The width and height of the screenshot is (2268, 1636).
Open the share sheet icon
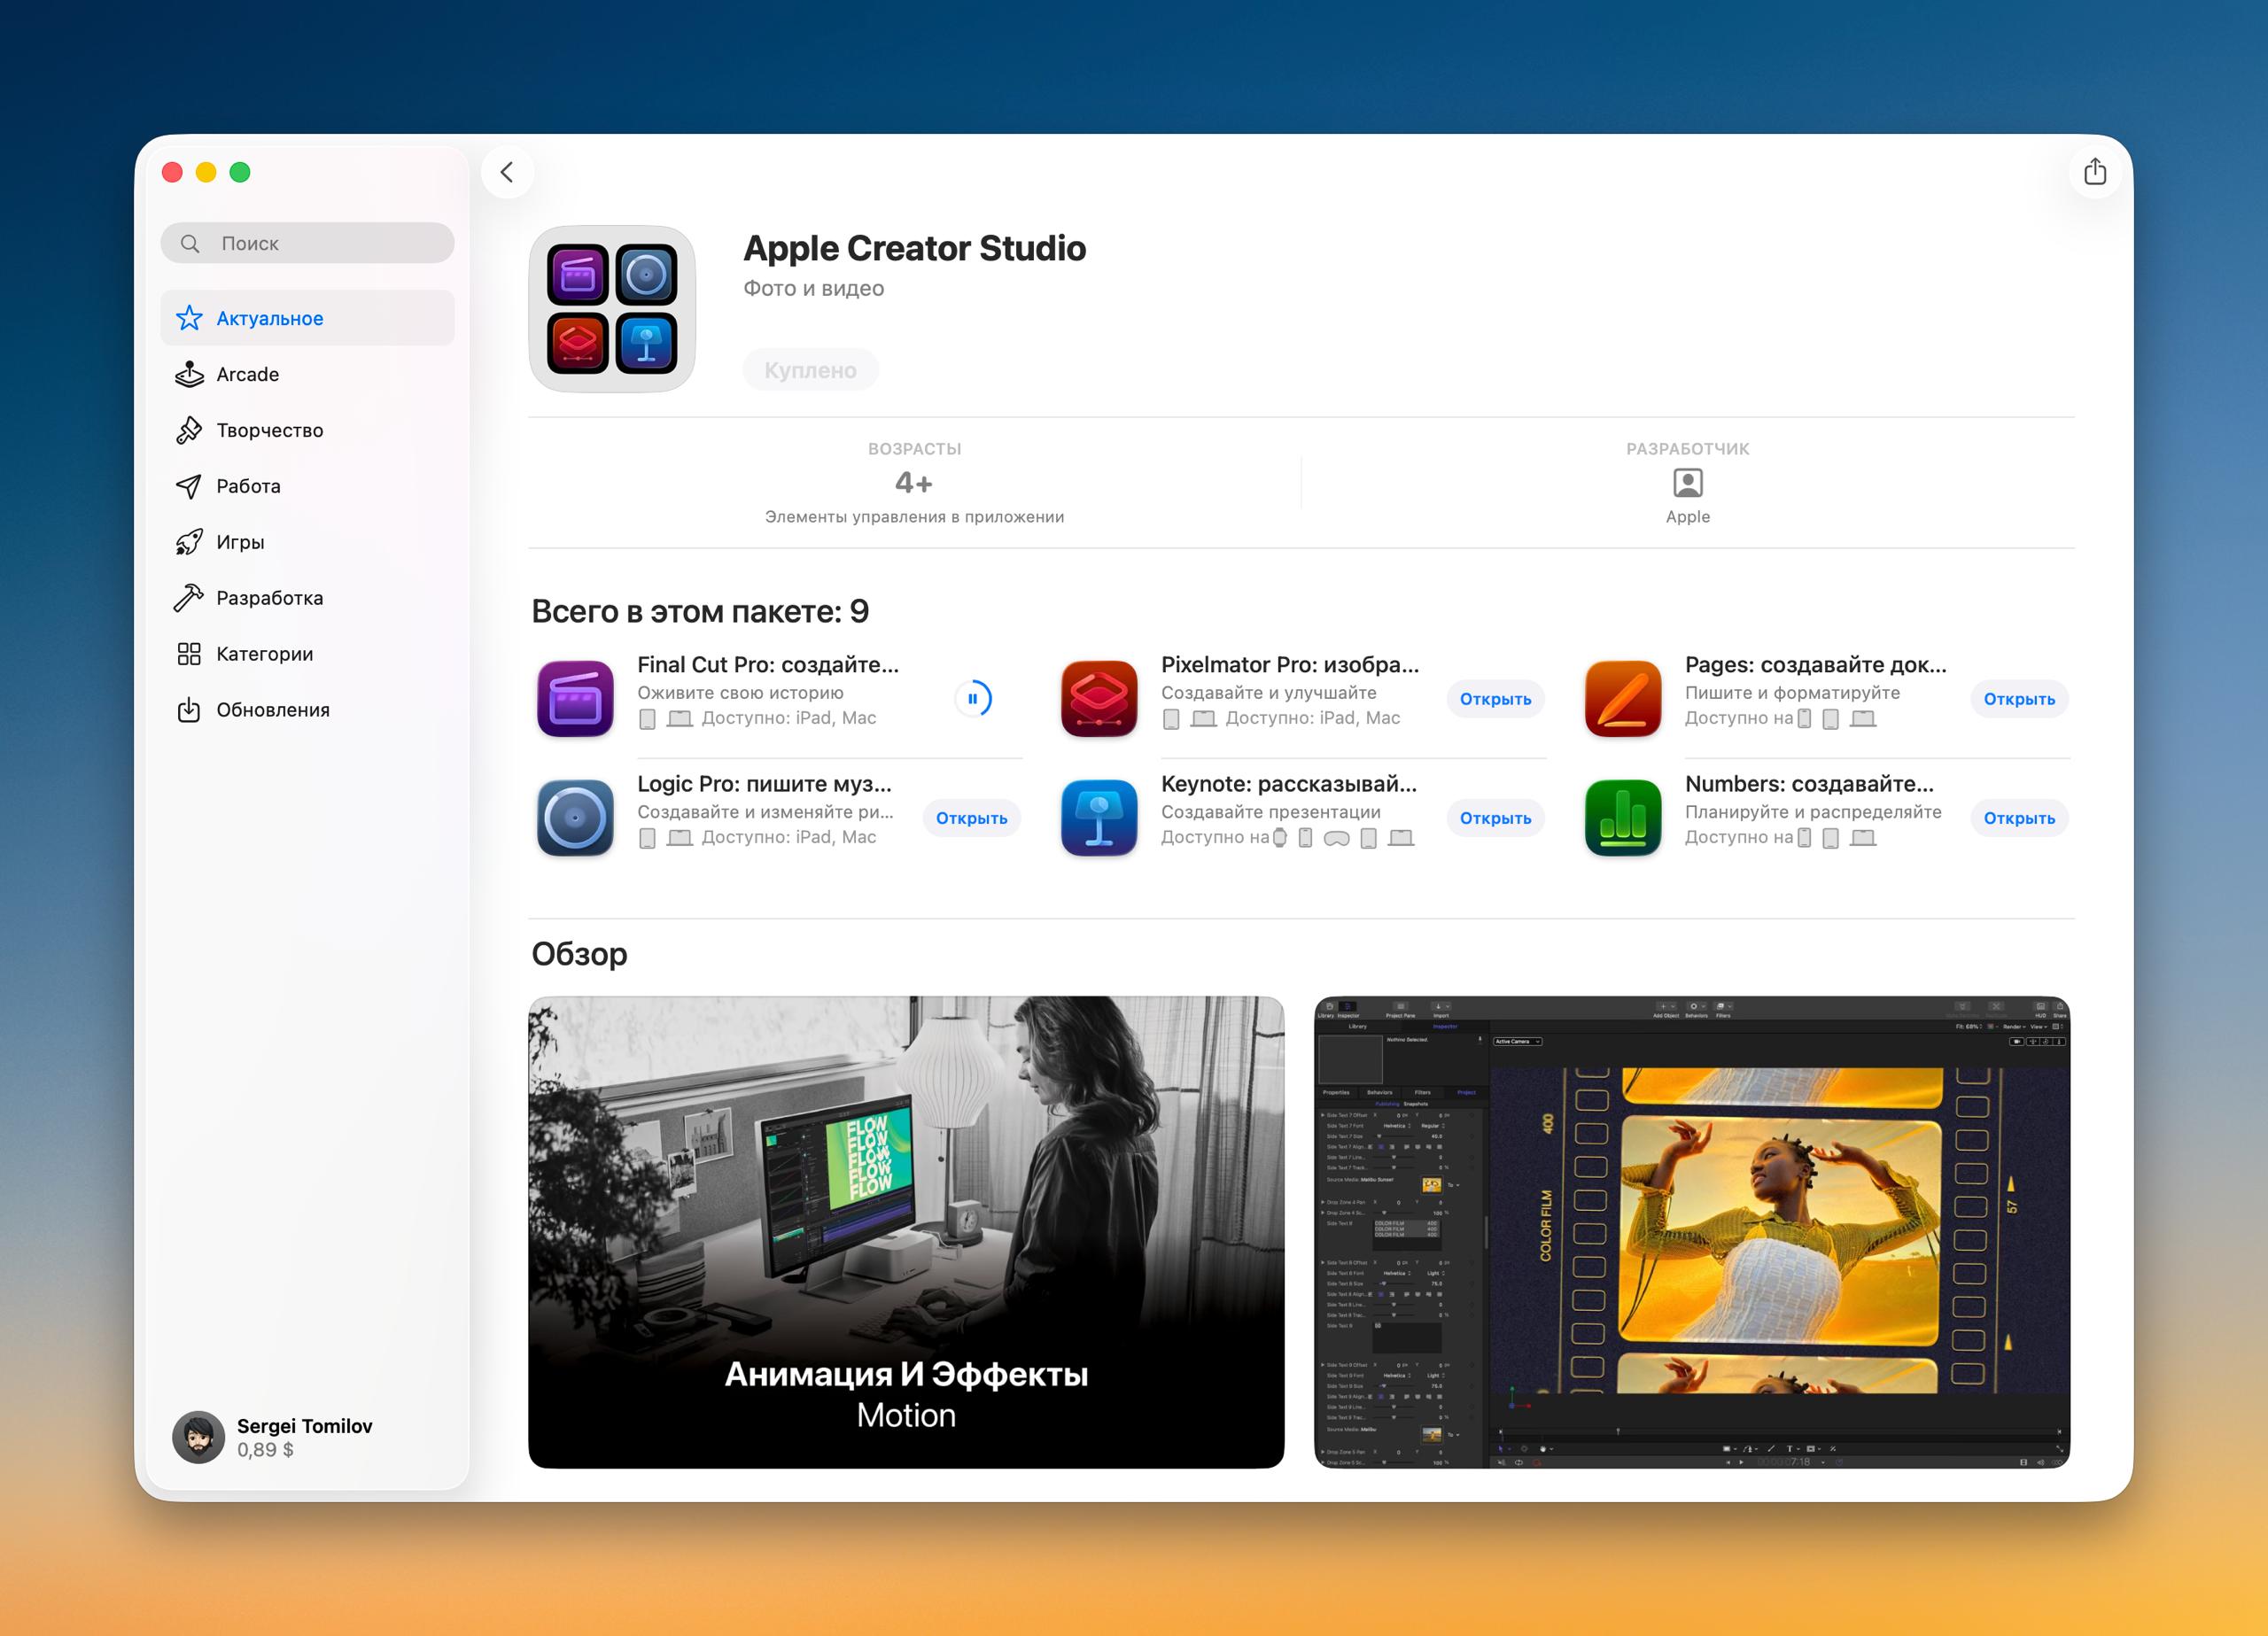coord(2094,172)
